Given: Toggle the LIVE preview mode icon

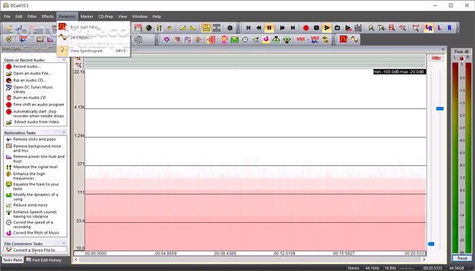Looking at the screenshot, I should (138, 27).
